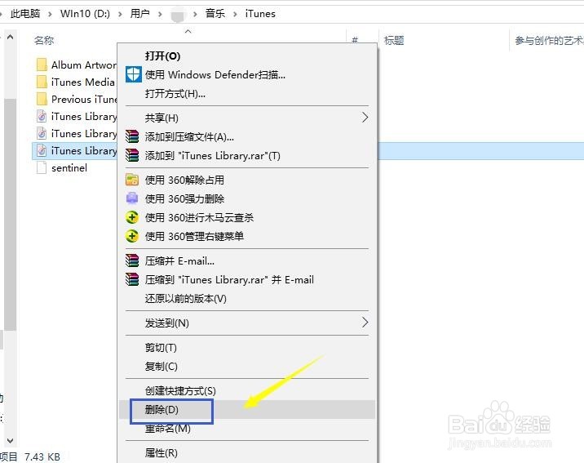The width and height of the screenshot is (584, 463).
Task: Click WinRAR icon beside 添加到压缩文件(A)
Action: 132,136
